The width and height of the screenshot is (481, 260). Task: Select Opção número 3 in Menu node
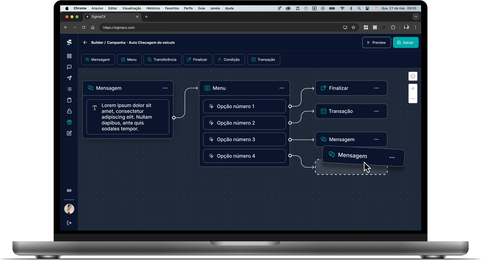click(244, 140)
